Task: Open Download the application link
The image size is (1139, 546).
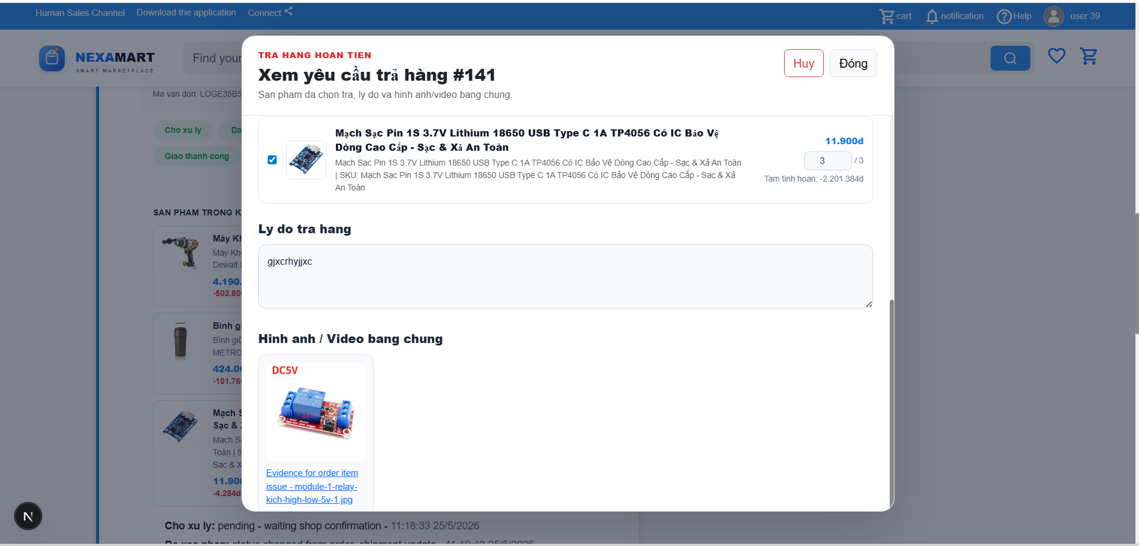Action: [x=186, y=12]
